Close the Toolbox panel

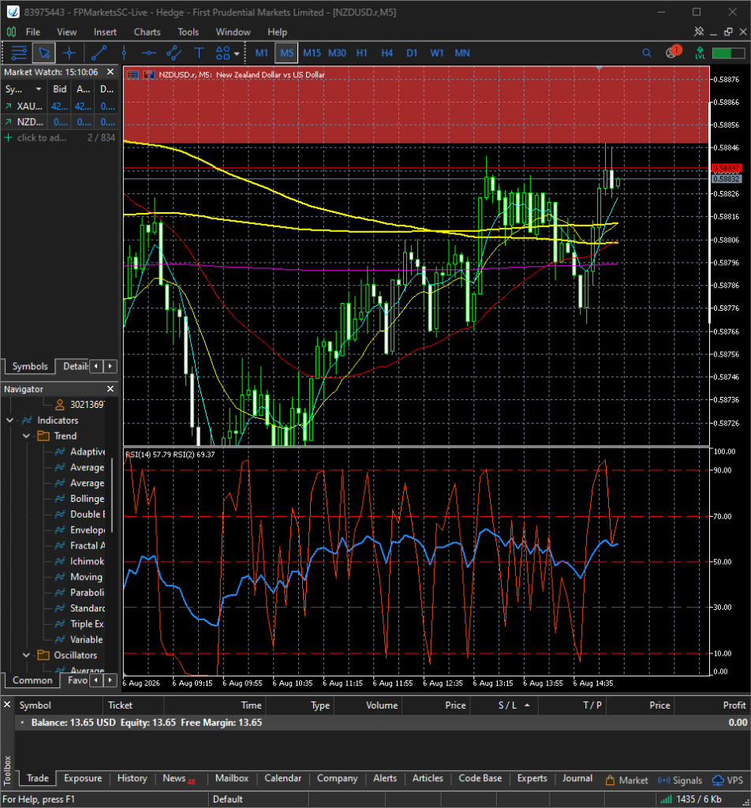[x=7, y=704]
